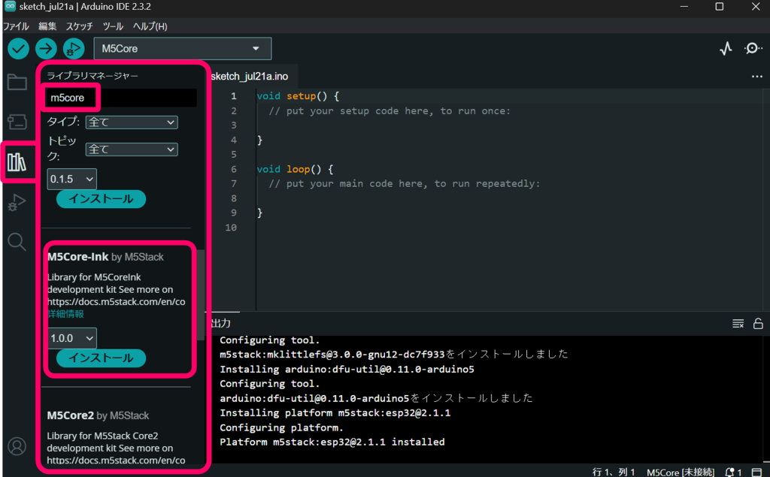Select the sketch_jul21a.ino tab
The width and height of the screenshot is (770, 477).
click(250, 76)
